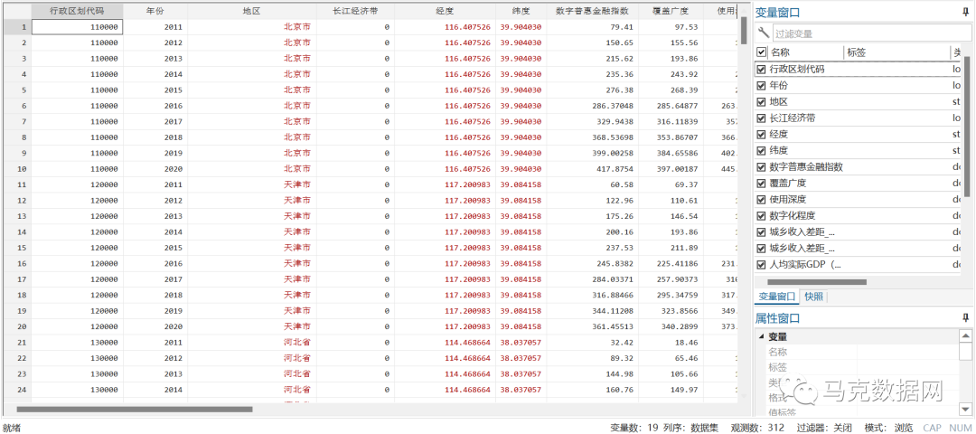Toggle the 数字化程度 variable checkbox
The height and width of the screenshot is (434, 976).
coord(761,215)
